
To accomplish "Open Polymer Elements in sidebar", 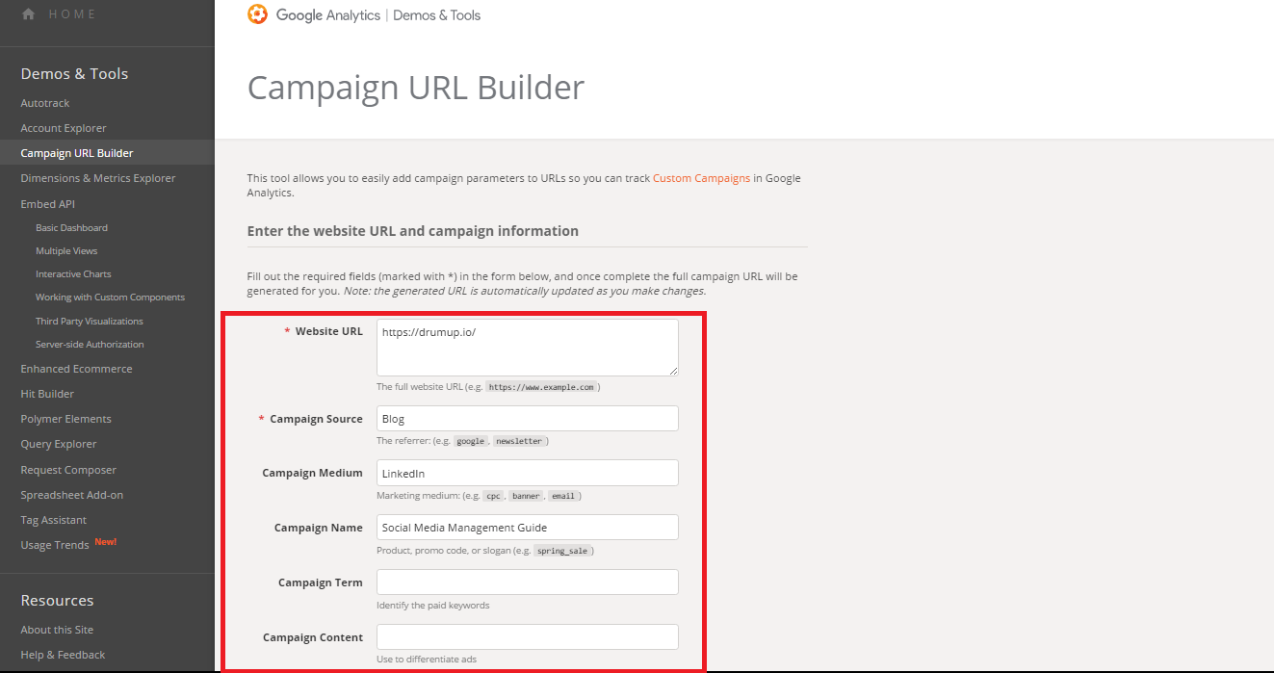I will point(66,419).
